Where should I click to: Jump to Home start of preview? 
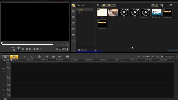pyautogui.click(x=23, y=49)
